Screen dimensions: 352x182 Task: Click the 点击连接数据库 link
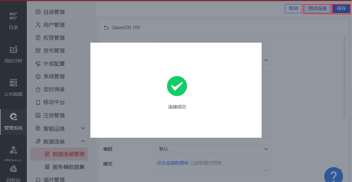(173, 163)
